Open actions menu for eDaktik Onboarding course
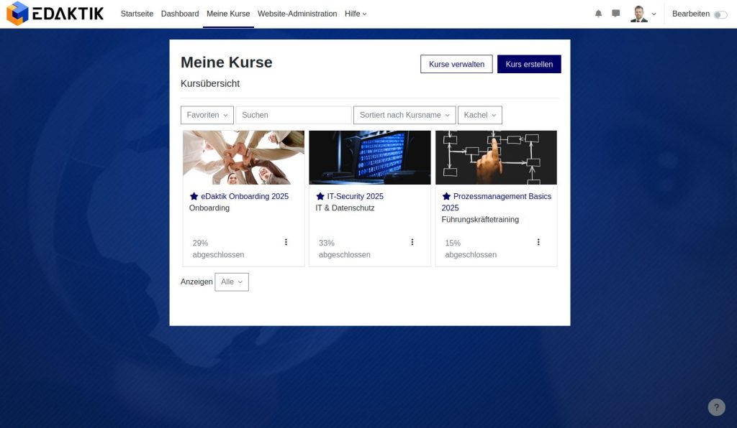The width and height of the screenshot is (737, 428). pos(286,242)
